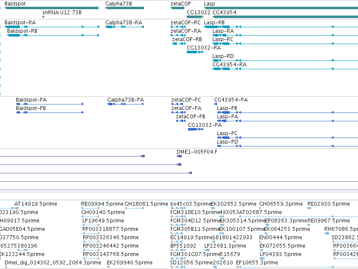
Task: Select the EP08363.3prime EST label
Action: coord(286,221)
